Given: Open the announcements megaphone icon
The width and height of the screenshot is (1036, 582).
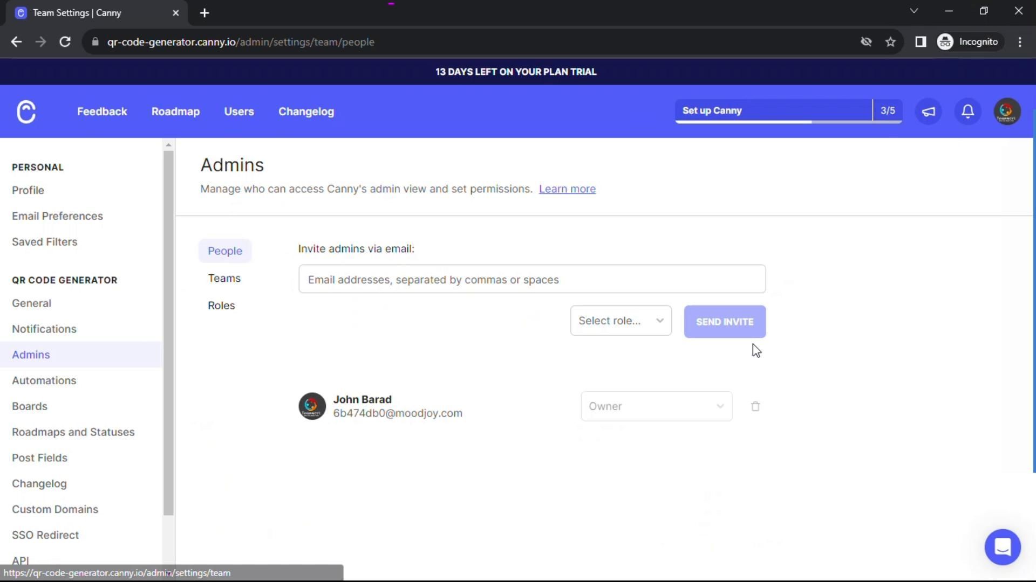Looking at the screenshot, I should click(928, 112).
